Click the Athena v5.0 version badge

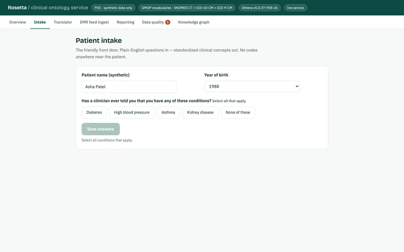(260, 8)
